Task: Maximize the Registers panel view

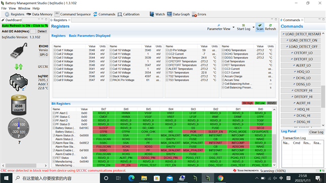Action: [276, 19]
